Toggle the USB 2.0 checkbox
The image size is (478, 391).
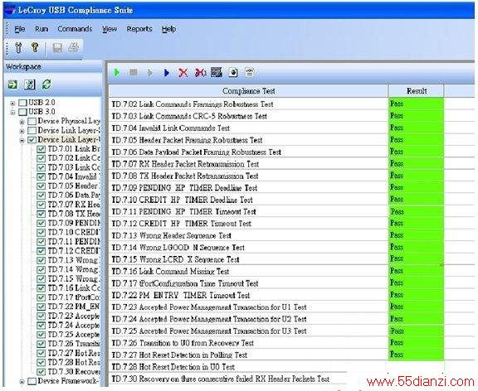coord(22,103)
